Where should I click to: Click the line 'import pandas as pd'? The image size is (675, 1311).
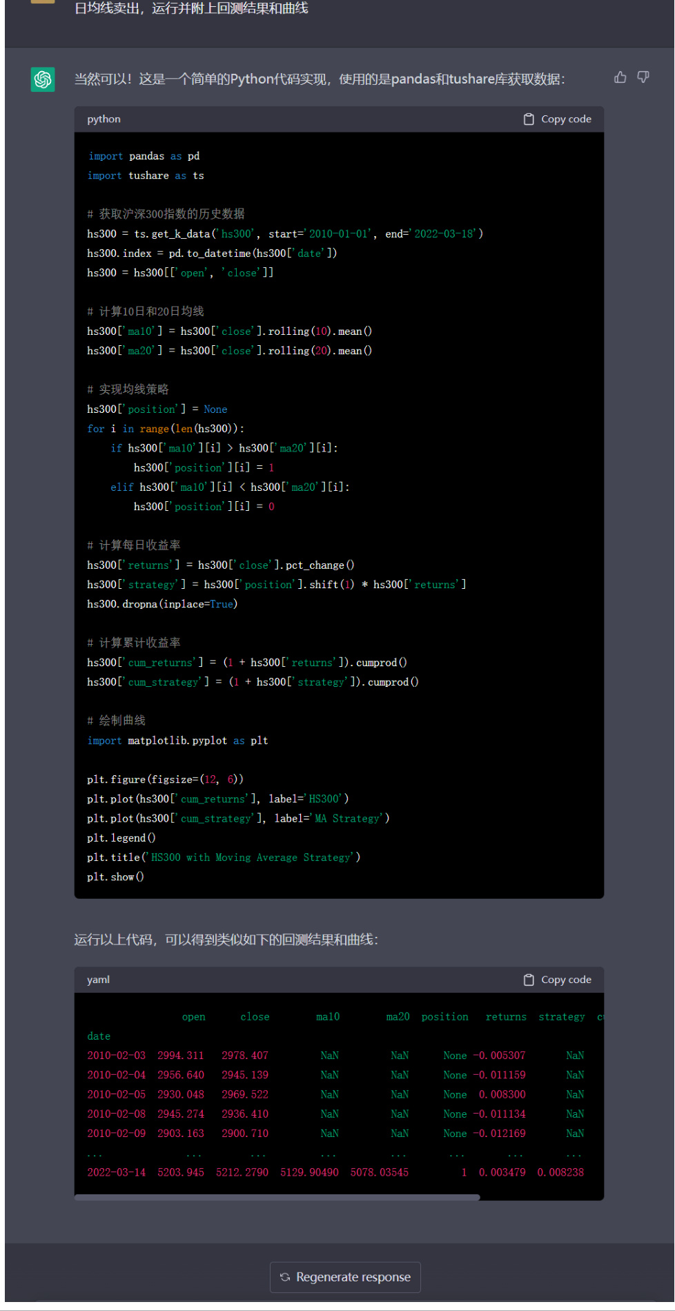coord(144,156)
